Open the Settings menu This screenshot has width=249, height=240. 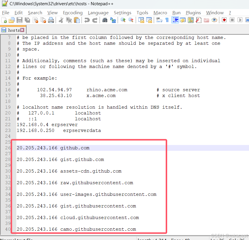pos(123,13)
